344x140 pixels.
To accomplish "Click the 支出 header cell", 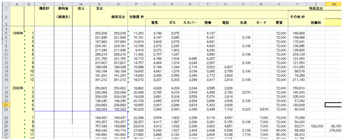I will pyautogui.click(x=100, y=8).
